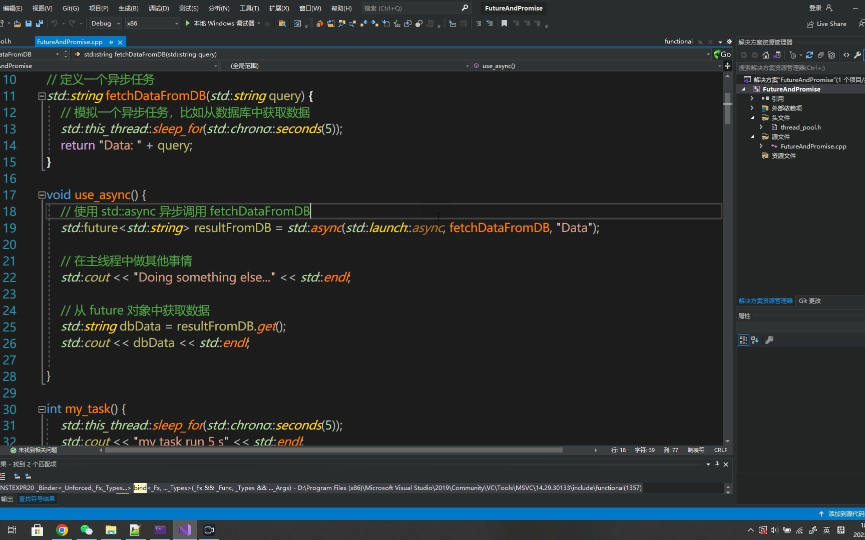Close the FutureAndPromise.cpp tab
Image resolution: width=865 pixels, height=540 pixels.
[x=120, y=42]
